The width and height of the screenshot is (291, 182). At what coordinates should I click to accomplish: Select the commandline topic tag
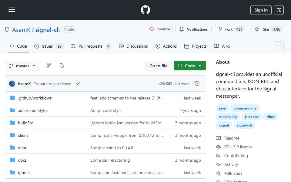point(245,108)
